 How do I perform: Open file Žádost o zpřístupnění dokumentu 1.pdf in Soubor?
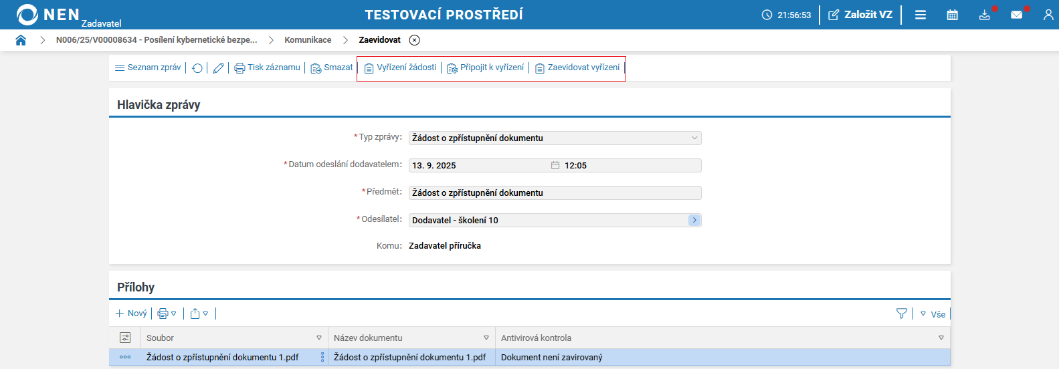223,358
